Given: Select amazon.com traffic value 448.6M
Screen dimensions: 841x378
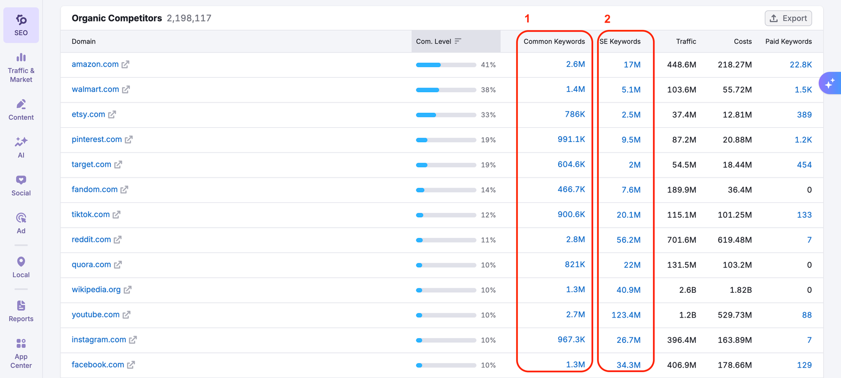Looking at the screenshot, I should click(682, 65).
